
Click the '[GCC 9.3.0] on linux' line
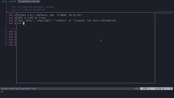(x=32, y=18)
